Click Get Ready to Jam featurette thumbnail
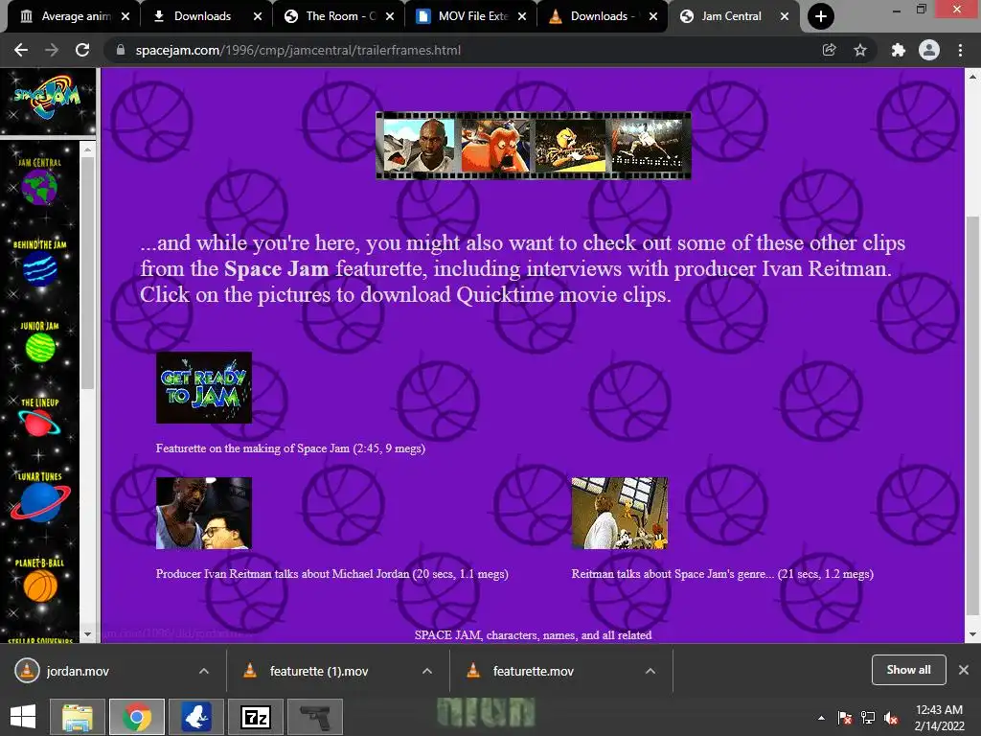The width and height of the screenshot is (981, 736). pyautogui.click(x=204, y=387)
